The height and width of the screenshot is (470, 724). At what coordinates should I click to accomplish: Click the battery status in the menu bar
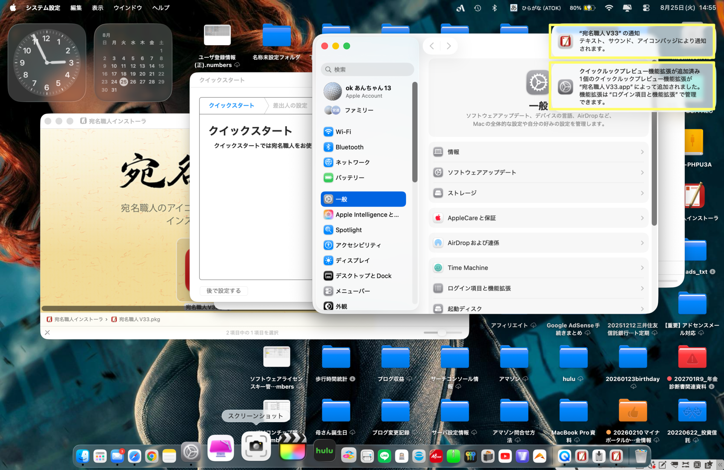(x=583, y=8)
